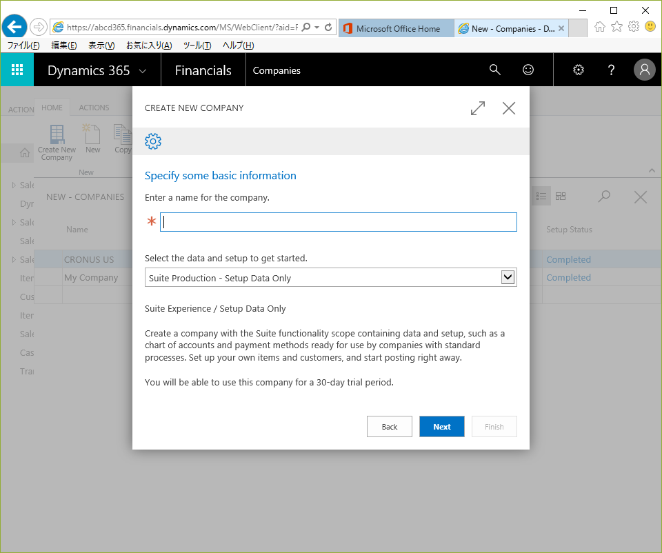Click the Copy ribbon icon
Screen dimensions: 662x553
pyautogui.click(x=123, y=139)
